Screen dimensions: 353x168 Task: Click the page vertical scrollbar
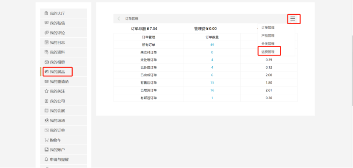tap(352, 70)
